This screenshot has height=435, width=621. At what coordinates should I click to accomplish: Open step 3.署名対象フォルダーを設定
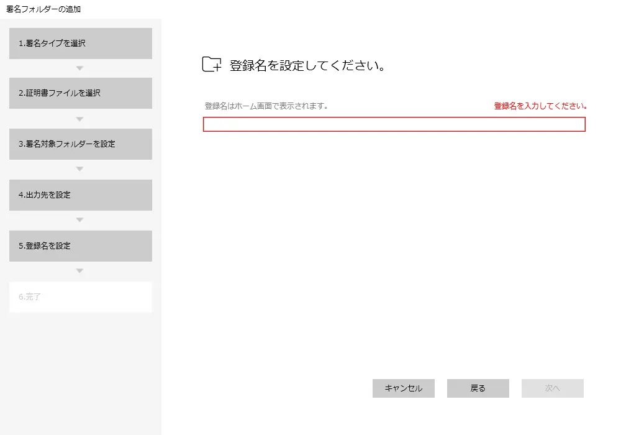pyautogui.click(x=81, y=144)
